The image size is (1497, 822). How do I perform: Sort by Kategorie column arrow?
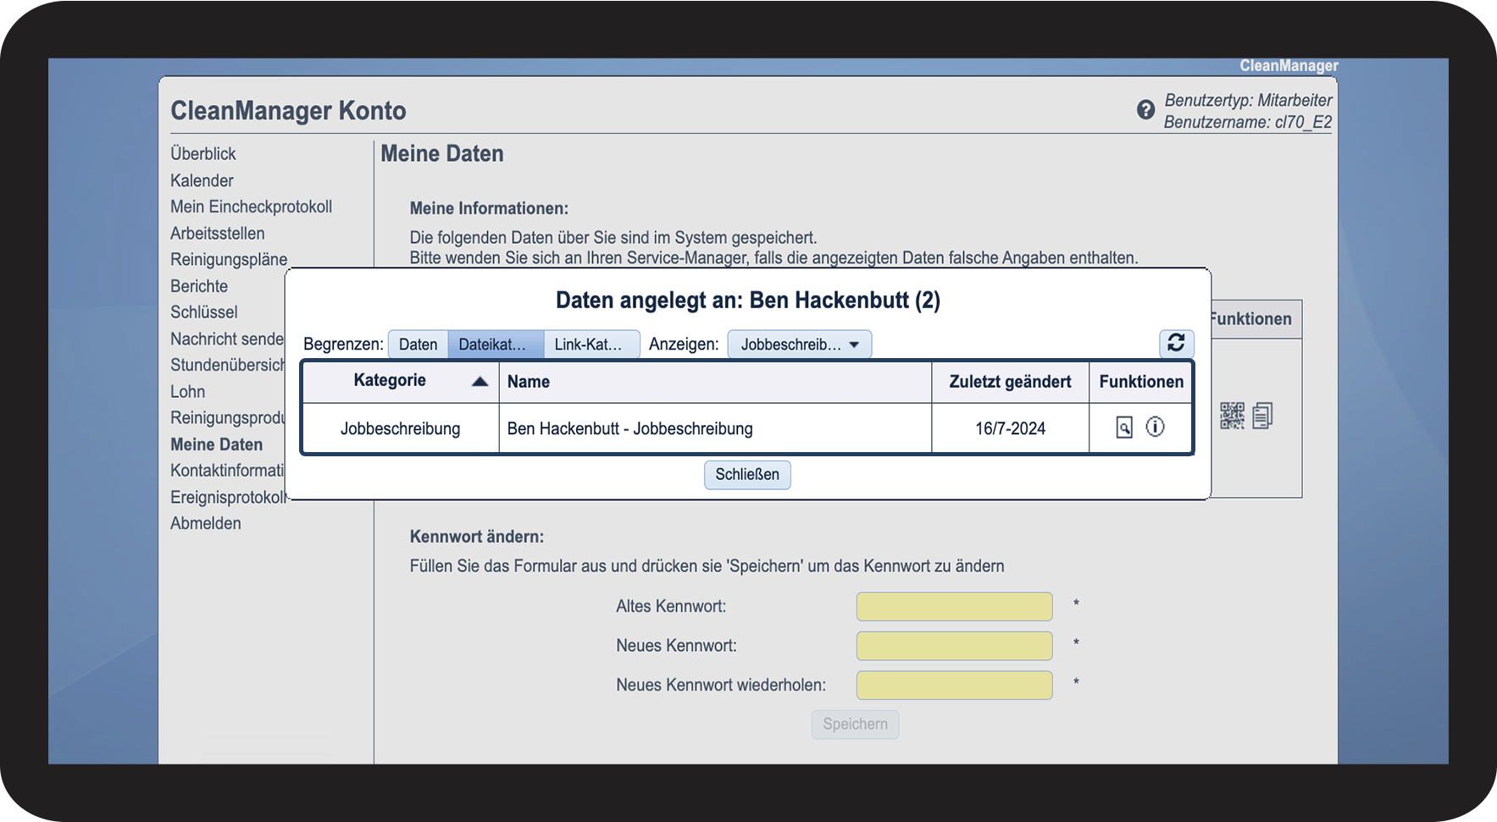[x=480, y=382]
